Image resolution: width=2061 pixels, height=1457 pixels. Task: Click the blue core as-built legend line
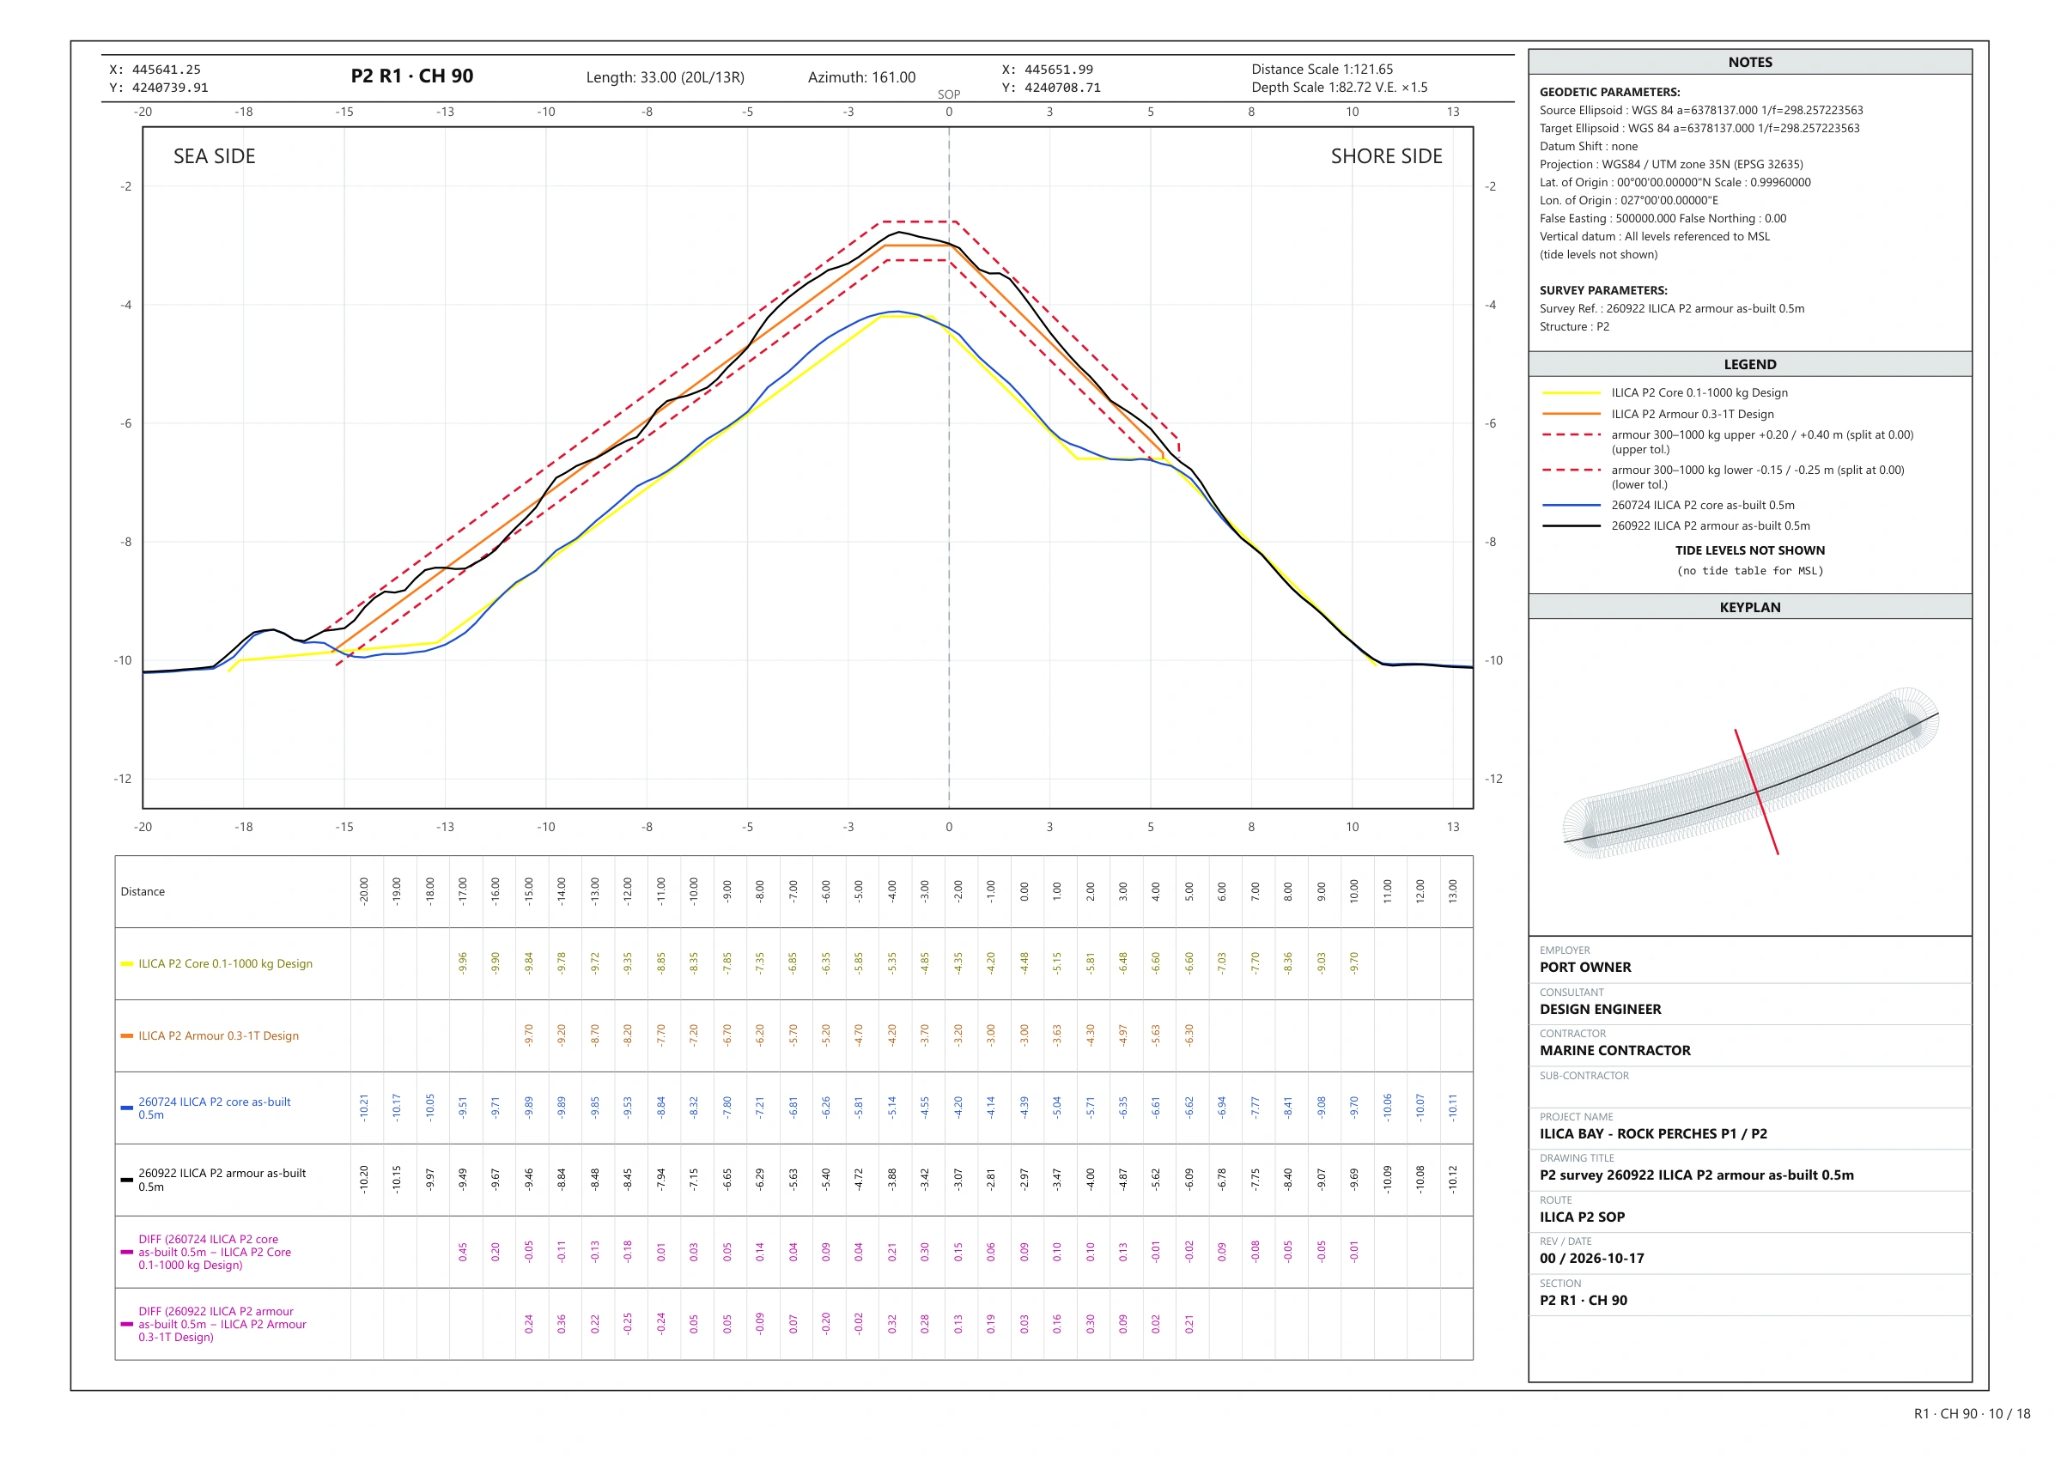(1571, 506)
